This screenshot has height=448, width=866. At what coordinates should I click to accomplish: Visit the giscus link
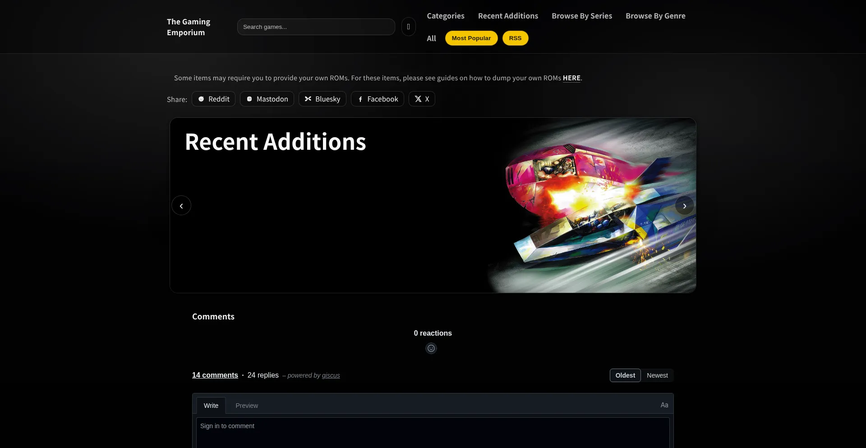(x=331, y=375)
